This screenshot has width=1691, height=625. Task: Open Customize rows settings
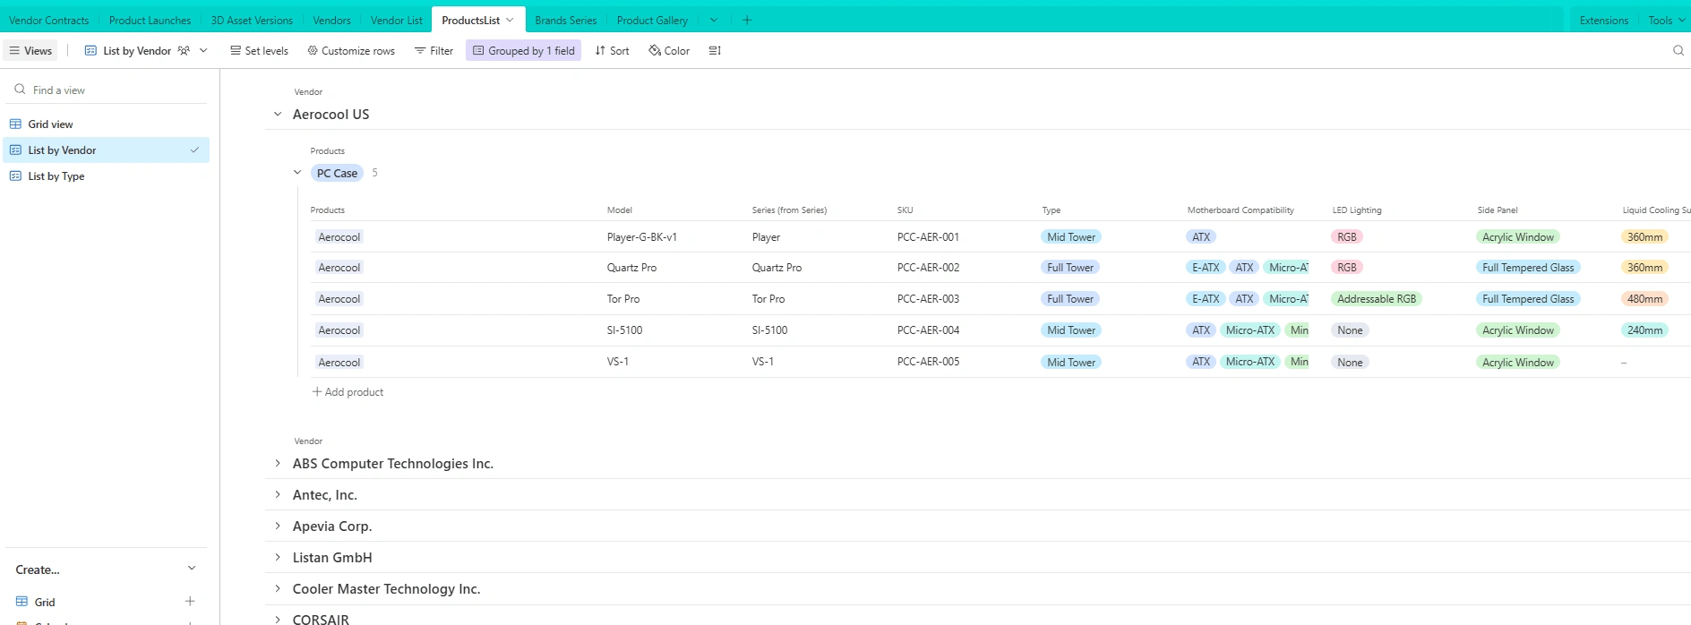(x=351, y=51)
